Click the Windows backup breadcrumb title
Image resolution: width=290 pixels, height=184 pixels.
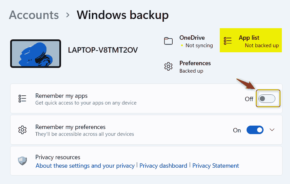pyautogui.click(x=122, y=15)
